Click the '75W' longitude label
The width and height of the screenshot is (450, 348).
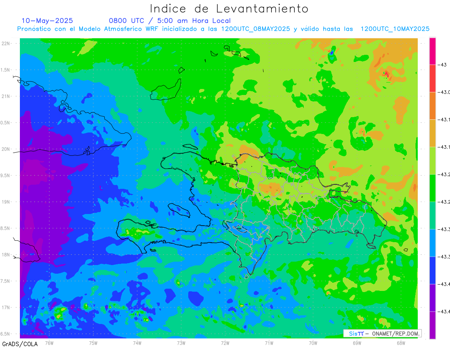pos(93,343)
